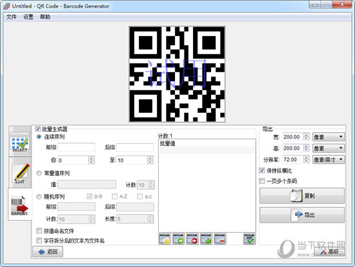Open the 文件 menu

pyautogui.click(x=12, y=17)
